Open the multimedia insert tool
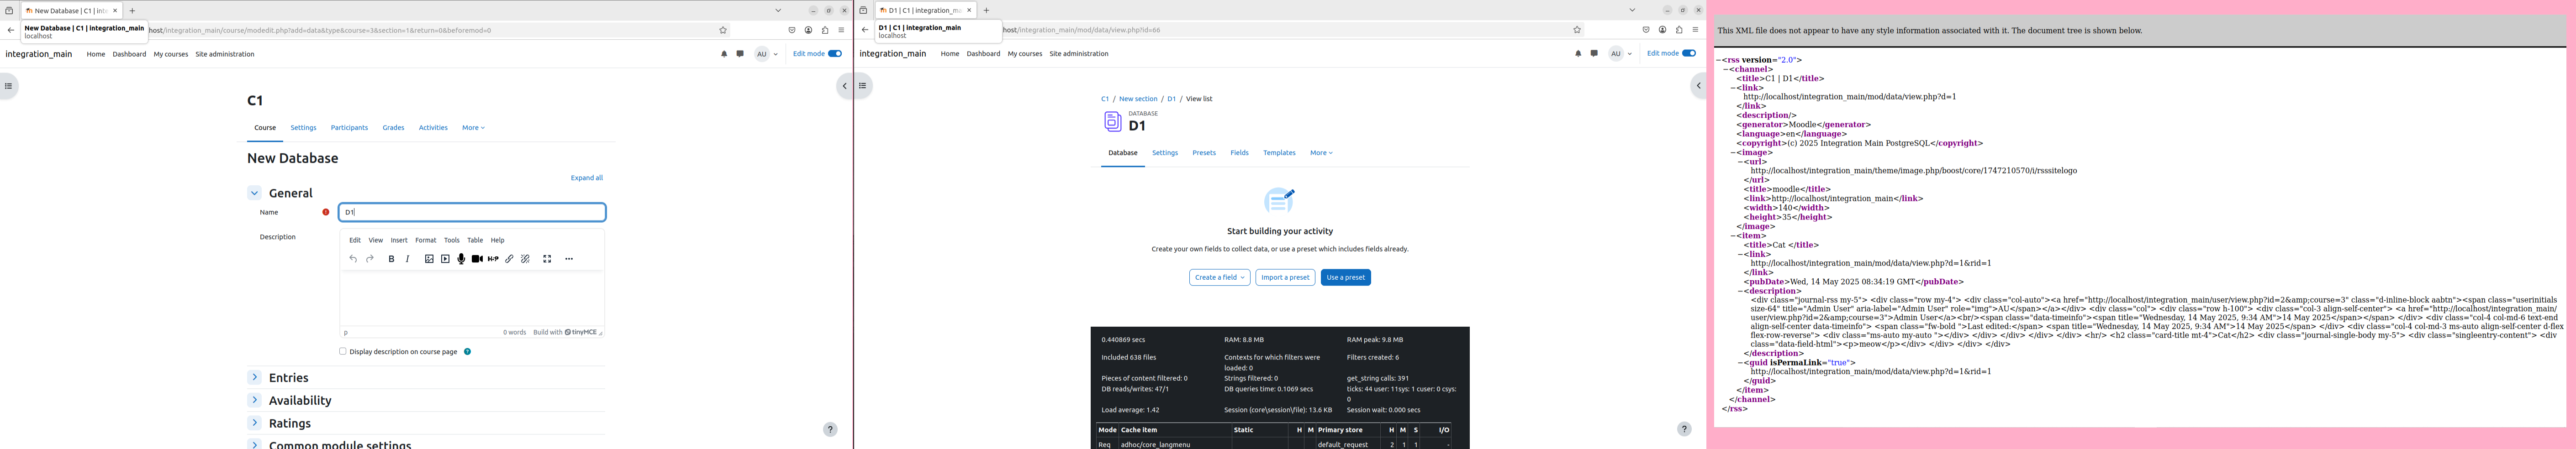 click(x=445, y=259)
